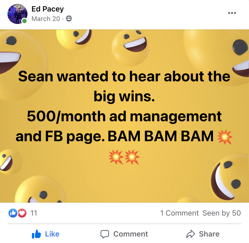The height and width of the screenshot is (243, 249).
Task: Click the speech bubble Comment icon
Action: click(x=105, y=234)
